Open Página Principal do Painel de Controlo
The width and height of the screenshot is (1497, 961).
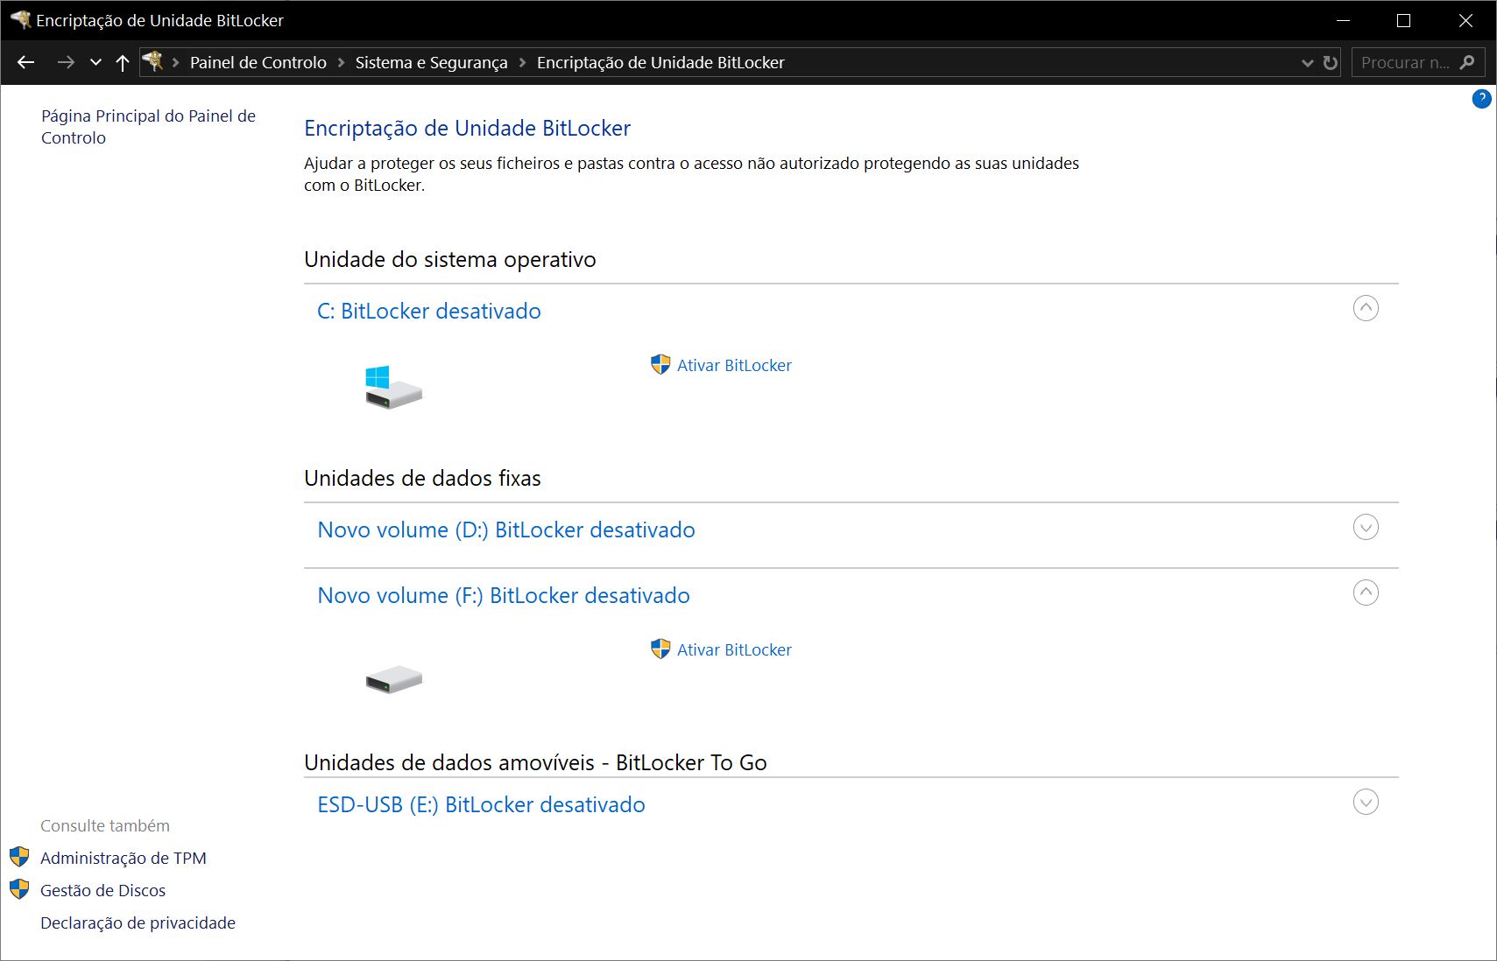pos(148,127)
